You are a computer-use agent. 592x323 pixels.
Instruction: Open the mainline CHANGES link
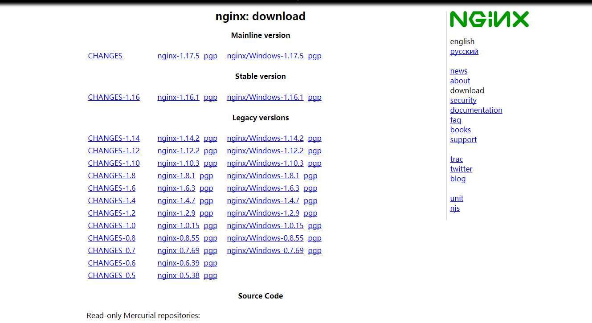pyautogui.click(x=105, y=56)
